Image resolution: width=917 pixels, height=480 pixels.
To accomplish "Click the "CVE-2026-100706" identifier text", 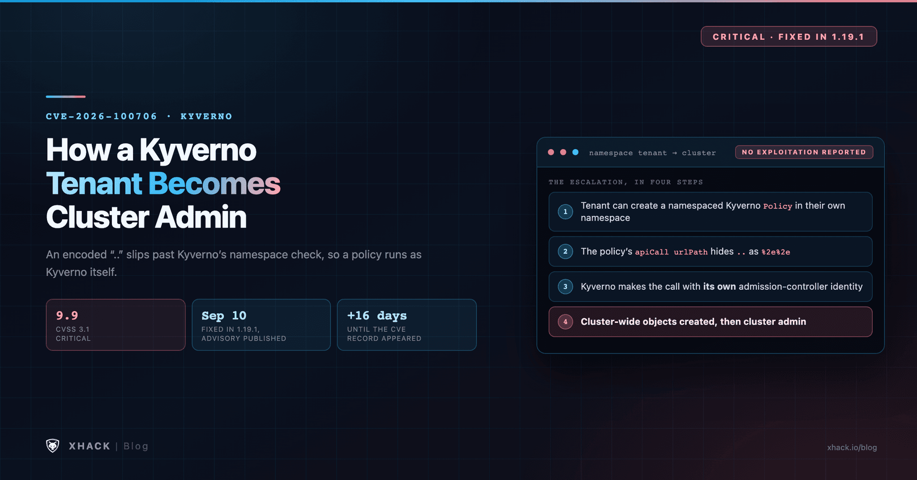I will click(102, 116).
